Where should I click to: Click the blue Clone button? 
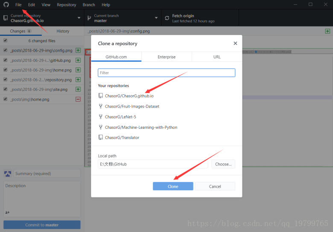point(173,186)
